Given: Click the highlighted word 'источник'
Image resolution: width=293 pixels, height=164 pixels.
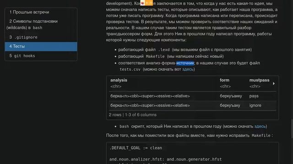Looking at the screenshot, I should click(185, 63).
